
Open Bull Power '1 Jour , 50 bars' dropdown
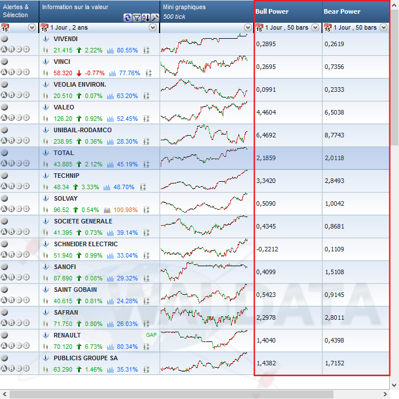[315, 27]
